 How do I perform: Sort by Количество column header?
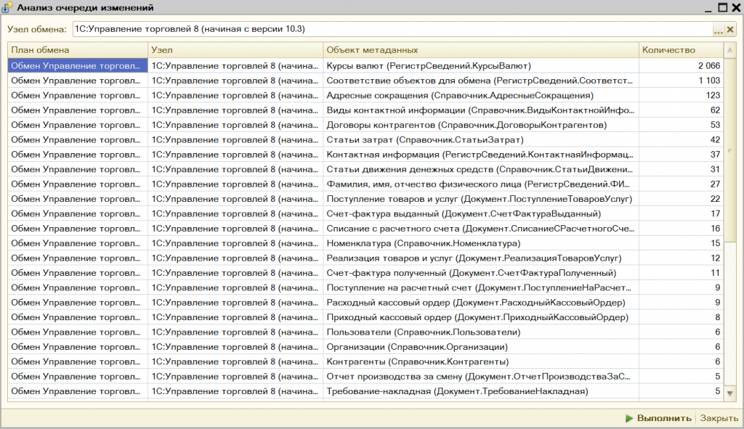coord(681,50)
